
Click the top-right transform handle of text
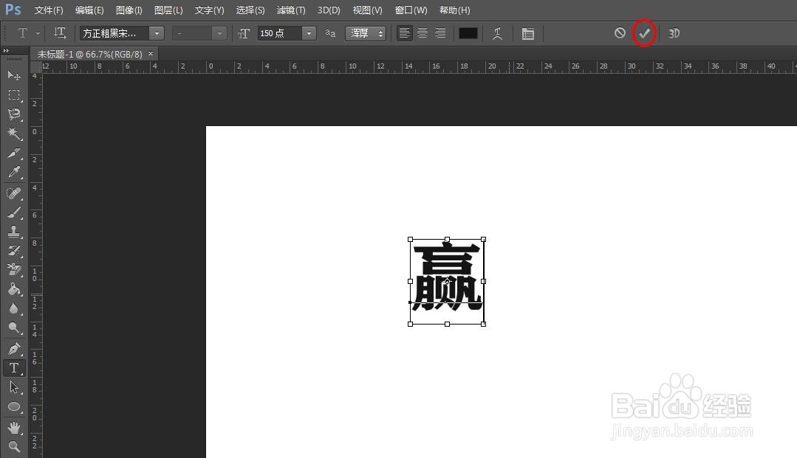click(483, 239)
